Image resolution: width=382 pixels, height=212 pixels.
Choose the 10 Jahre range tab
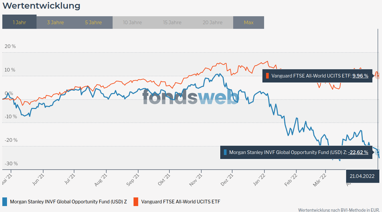[133, 22]
